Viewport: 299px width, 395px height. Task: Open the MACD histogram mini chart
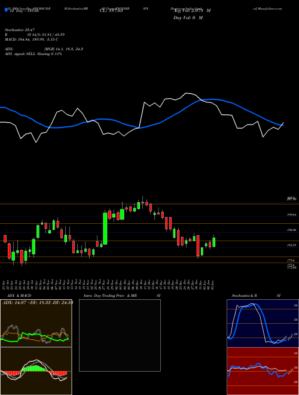pos(36,371)
